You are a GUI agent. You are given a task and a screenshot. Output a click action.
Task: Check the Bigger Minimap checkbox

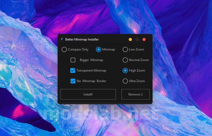[73, 60]
